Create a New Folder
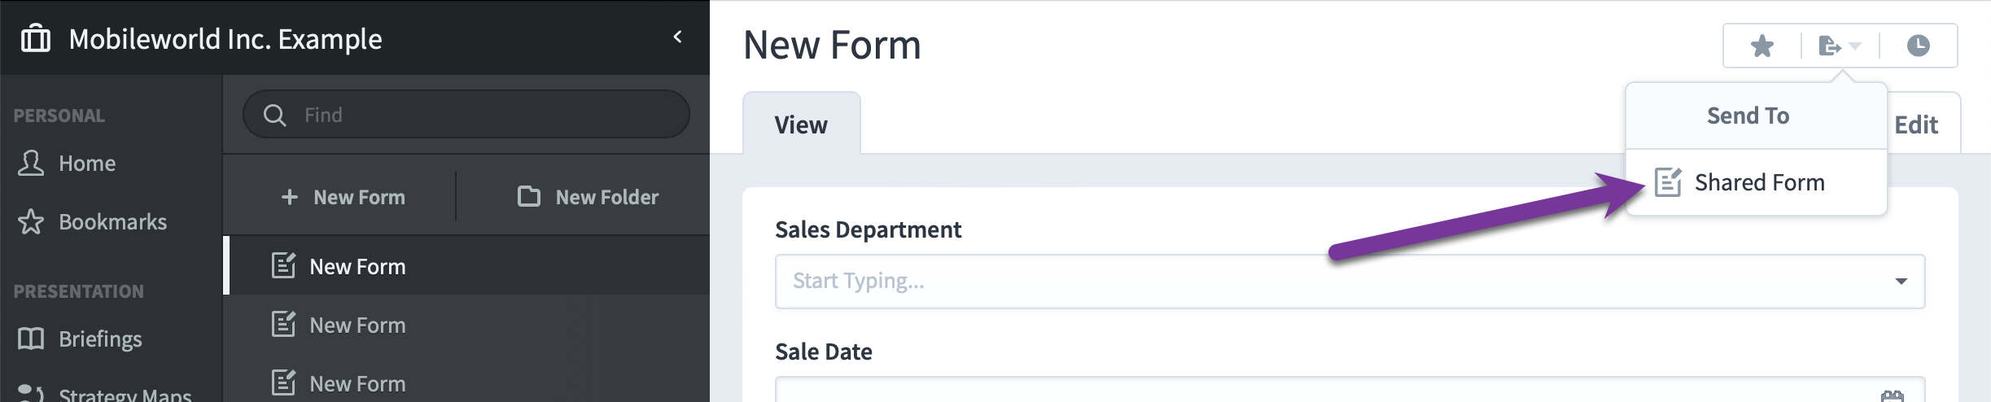The height and width of the screenshot is (402, 1991). (588, 197)
